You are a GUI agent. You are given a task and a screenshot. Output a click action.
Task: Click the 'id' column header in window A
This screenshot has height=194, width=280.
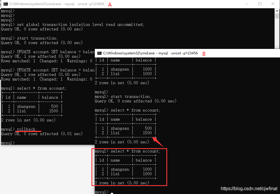[x=8, y=97]
